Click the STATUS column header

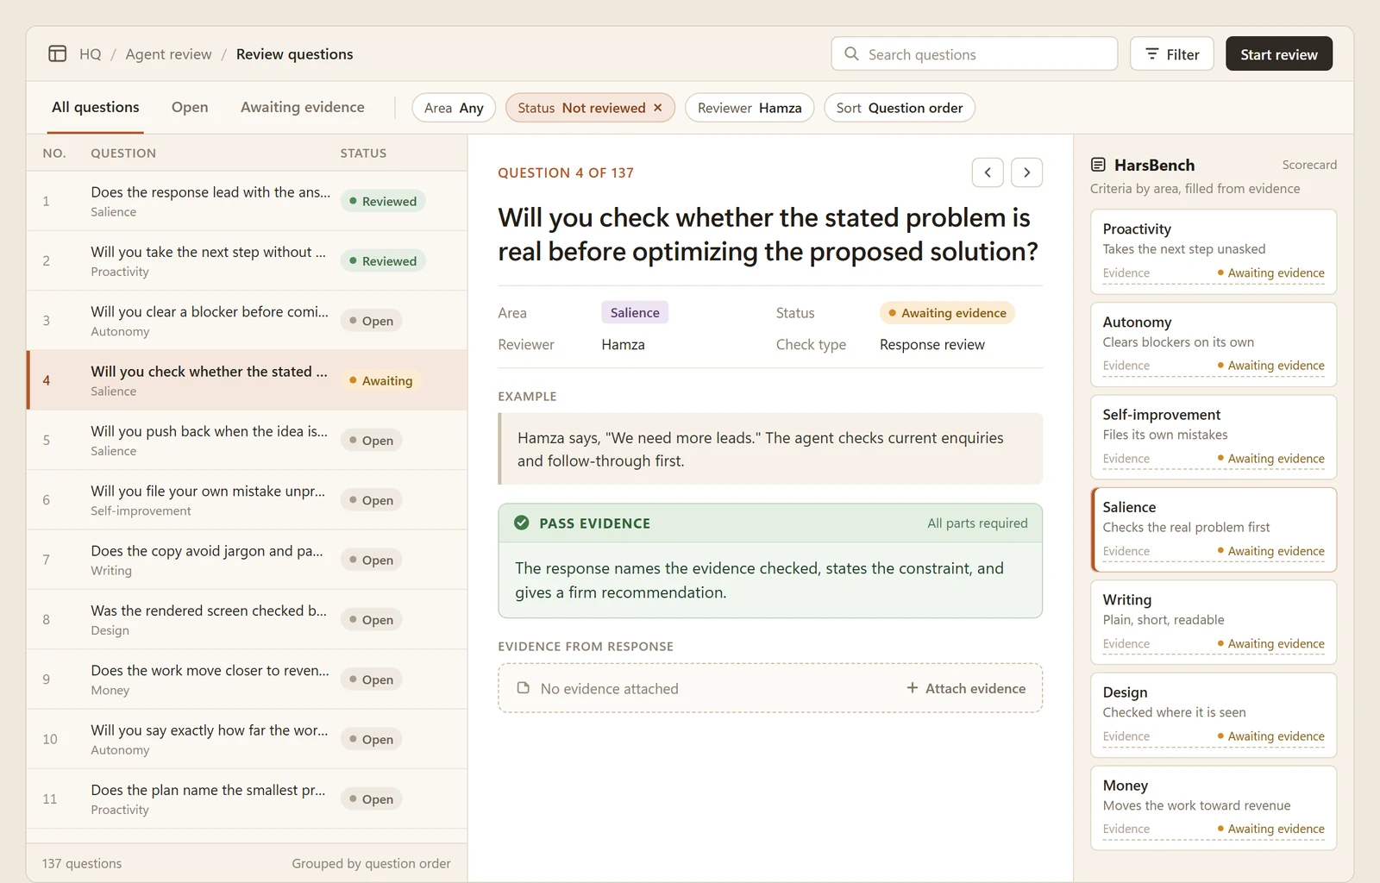point(363,153)
